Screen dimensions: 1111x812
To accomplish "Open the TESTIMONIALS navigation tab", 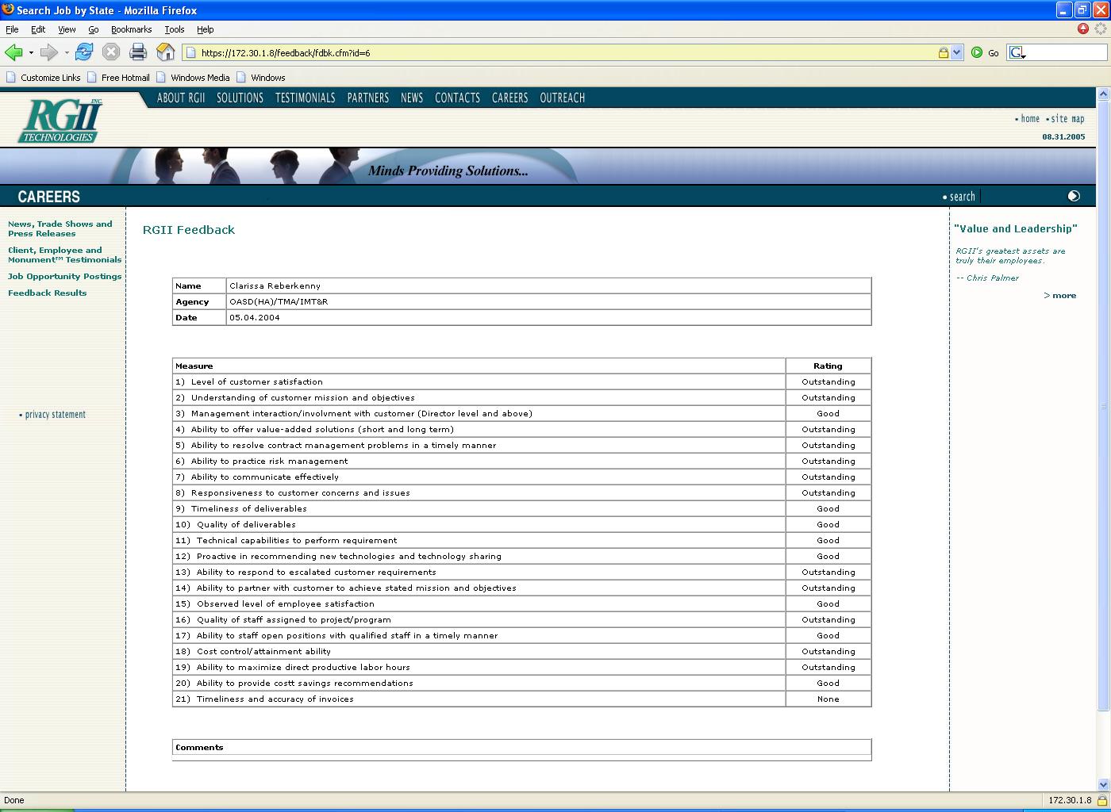I will [305, 98].
